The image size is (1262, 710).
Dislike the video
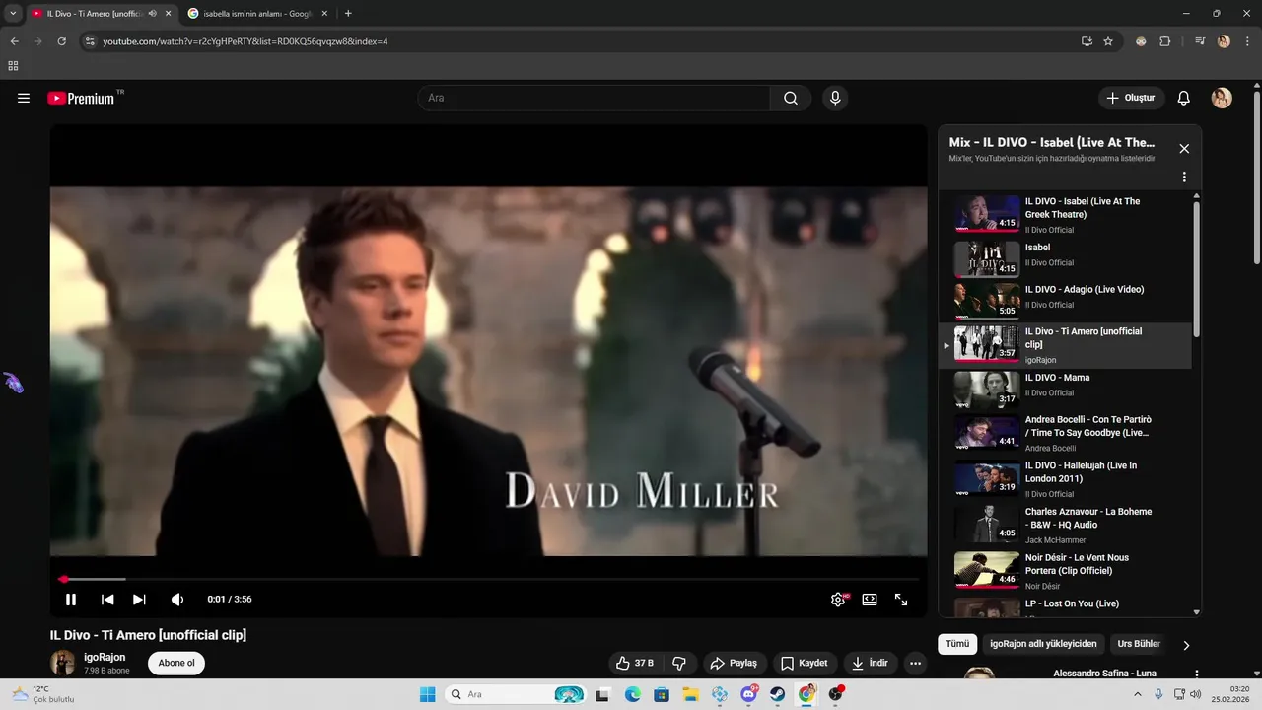[x=679, y=663]
